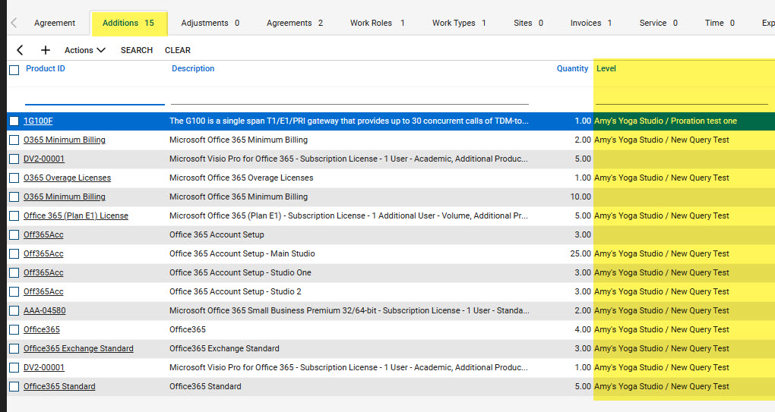
Task: Click quantity value 10.00
Action: point(580,197)
